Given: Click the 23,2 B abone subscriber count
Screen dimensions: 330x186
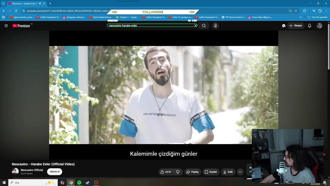Looking at the screenshot, I should (27, 174).
